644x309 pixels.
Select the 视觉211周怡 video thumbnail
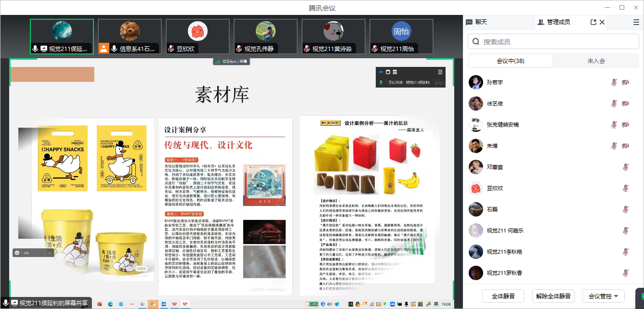(x=401, y=37)
